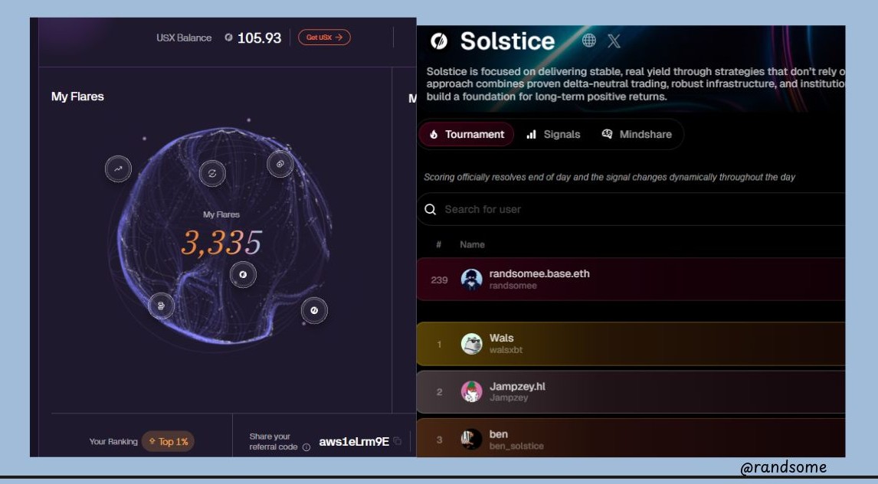The image size is (878, 484).
Task: Click the trending chart icon on the Flares globe
Action: click(x=118, y=169)
